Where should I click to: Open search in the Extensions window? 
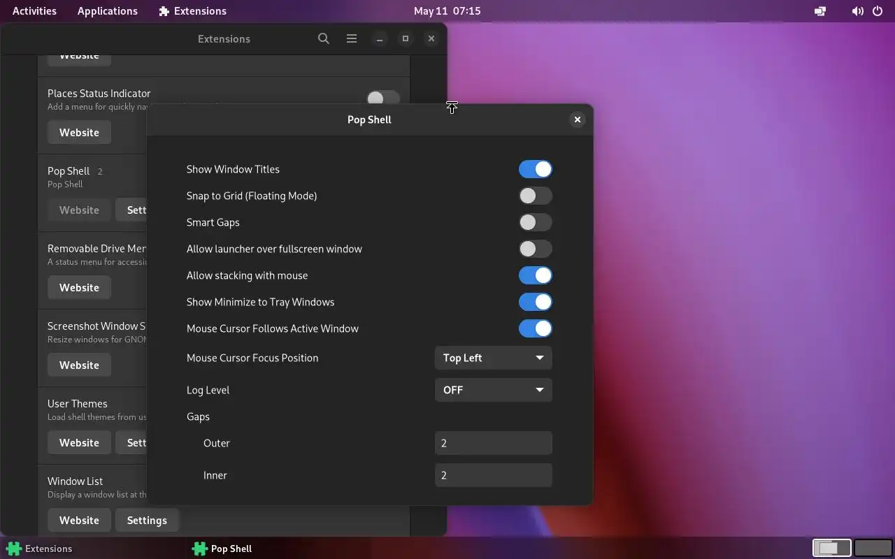(x=323, y=38)
